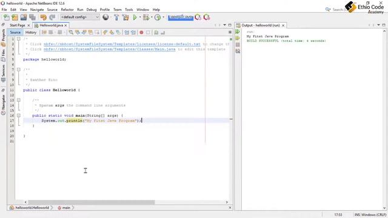Open Run Project dropdown arrow
The width and height of the screenshot is (388, 218).
tap(140, 18)
